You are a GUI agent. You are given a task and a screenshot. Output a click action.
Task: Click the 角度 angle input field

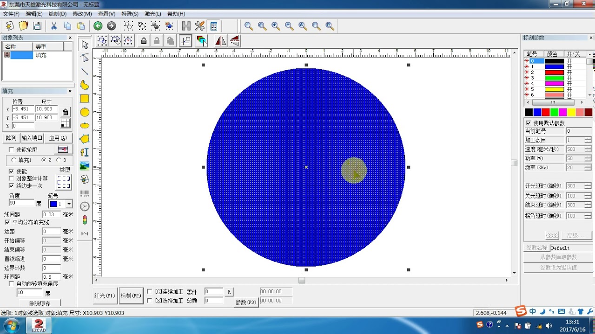(x=21, y=203)
